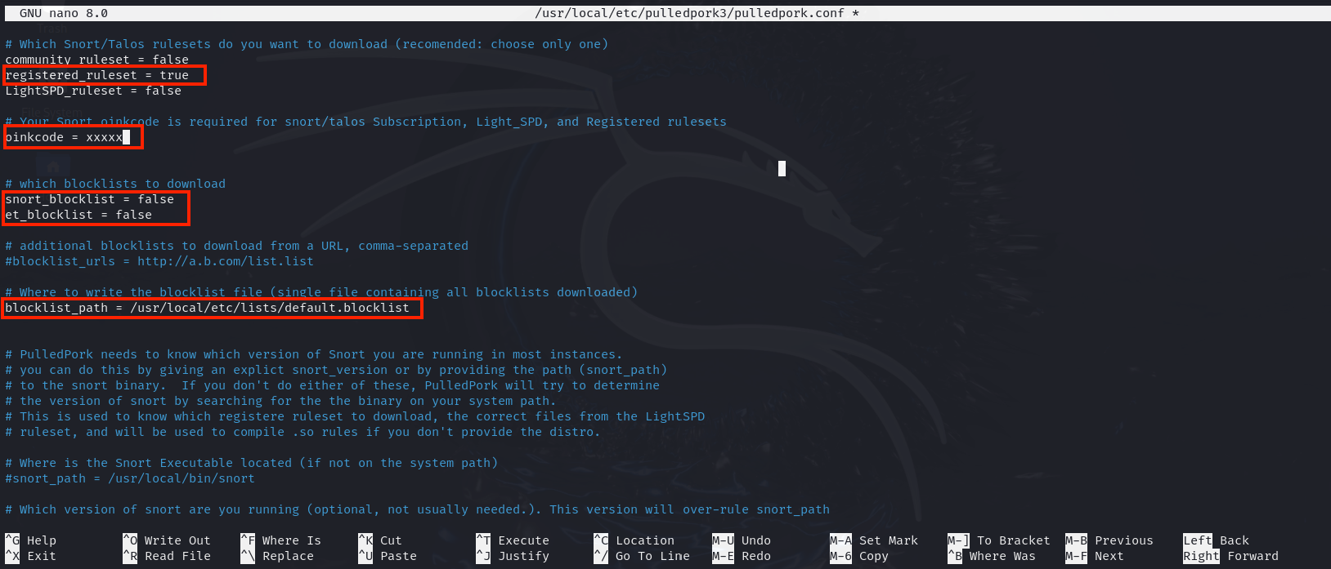Viewport: 1331px width, 569px height.
Task: Click the 'blocklist_path' setting line
Action: (207, 308)
